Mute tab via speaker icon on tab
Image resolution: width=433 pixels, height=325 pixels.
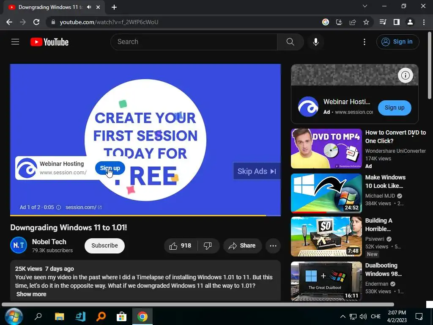tap(89, 7)
